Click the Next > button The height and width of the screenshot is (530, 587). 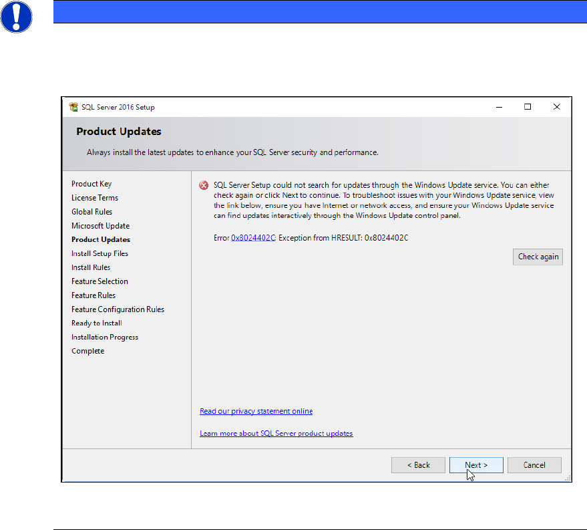pyautogui.click(x=476, y=465)
